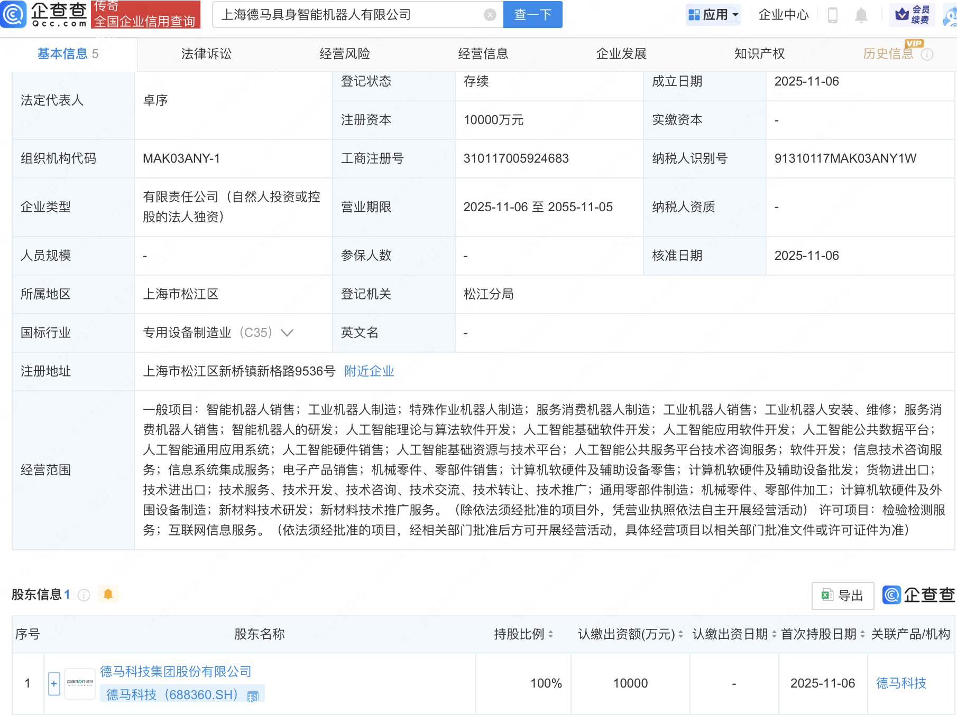Expand the 专用设备制造业 industry chevron
The width and height of the screenshot is (957, 715).
287,333
